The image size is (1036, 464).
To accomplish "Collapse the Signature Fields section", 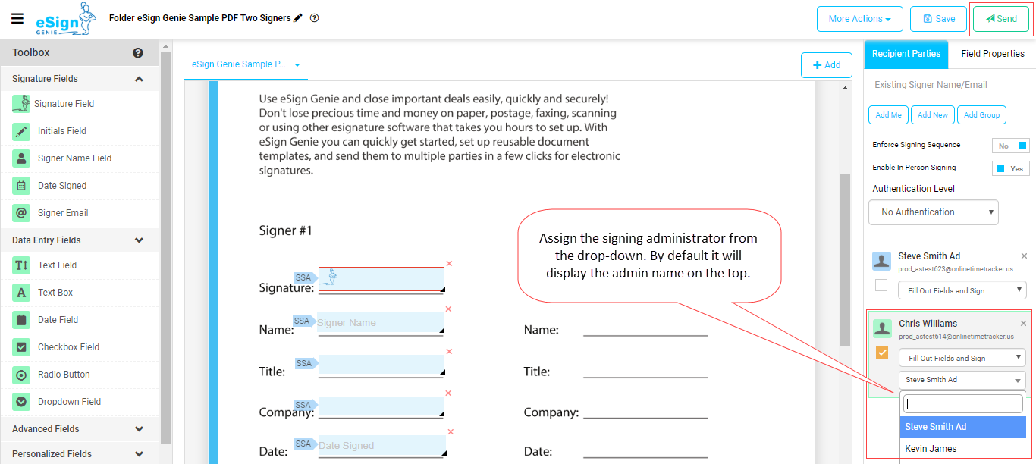I will pyautogui.click(x=139, y=79).
